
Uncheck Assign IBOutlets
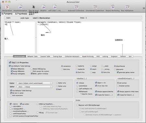click(12, 71)
